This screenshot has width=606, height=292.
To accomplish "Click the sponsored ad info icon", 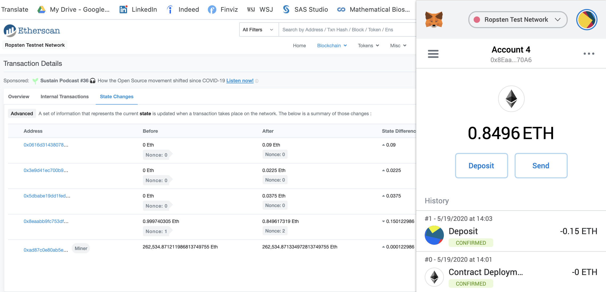I will click(x=257, y=81).
